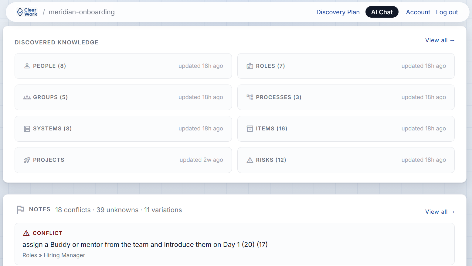This screenshot has width=472, height=266.
Task: View all notes
Action: click(x=440, y=212)
